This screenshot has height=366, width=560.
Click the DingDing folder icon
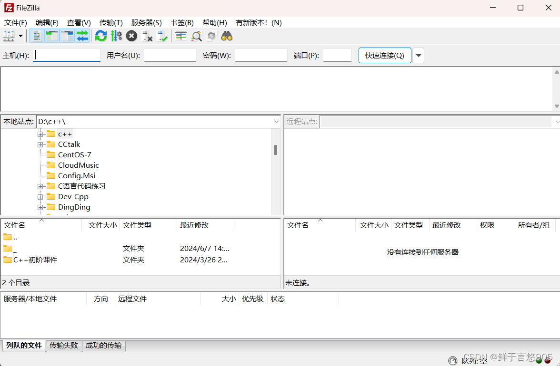point(51,207)
